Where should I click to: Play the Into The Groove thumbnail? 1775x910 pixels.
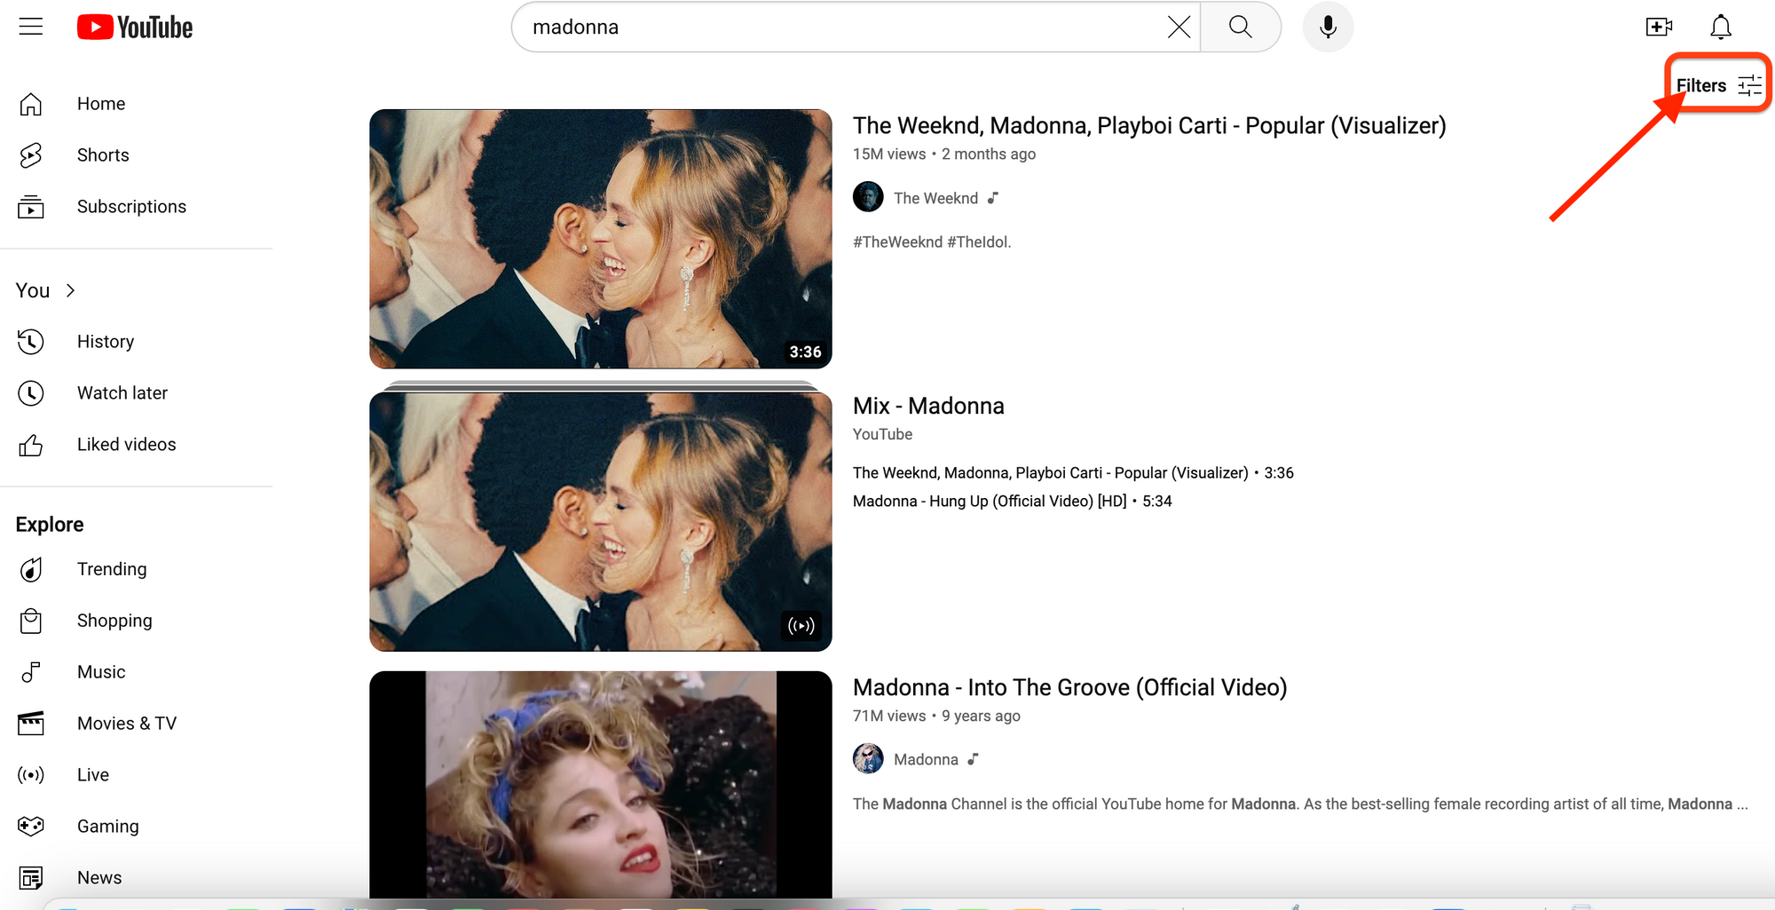click(601, 785)
